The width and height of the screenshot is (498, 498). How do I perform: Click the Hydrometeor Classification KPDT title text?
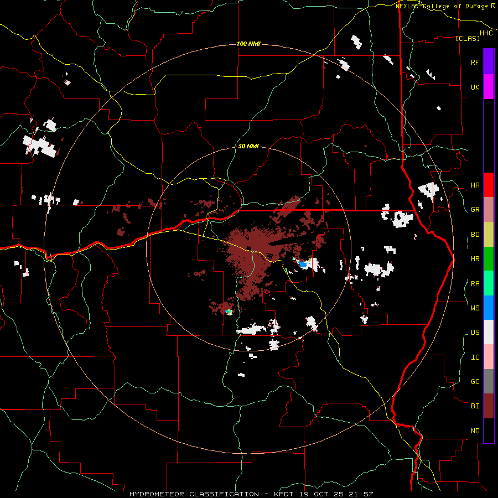click(251, 494)
